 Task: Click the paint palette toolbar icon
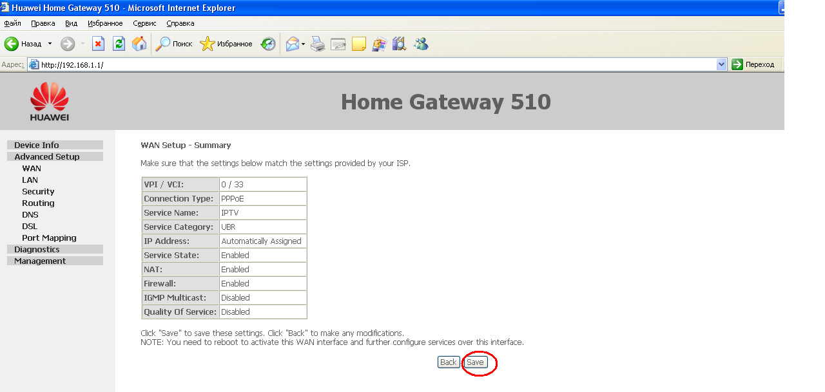pyautogui.click(x=379, y=44)
